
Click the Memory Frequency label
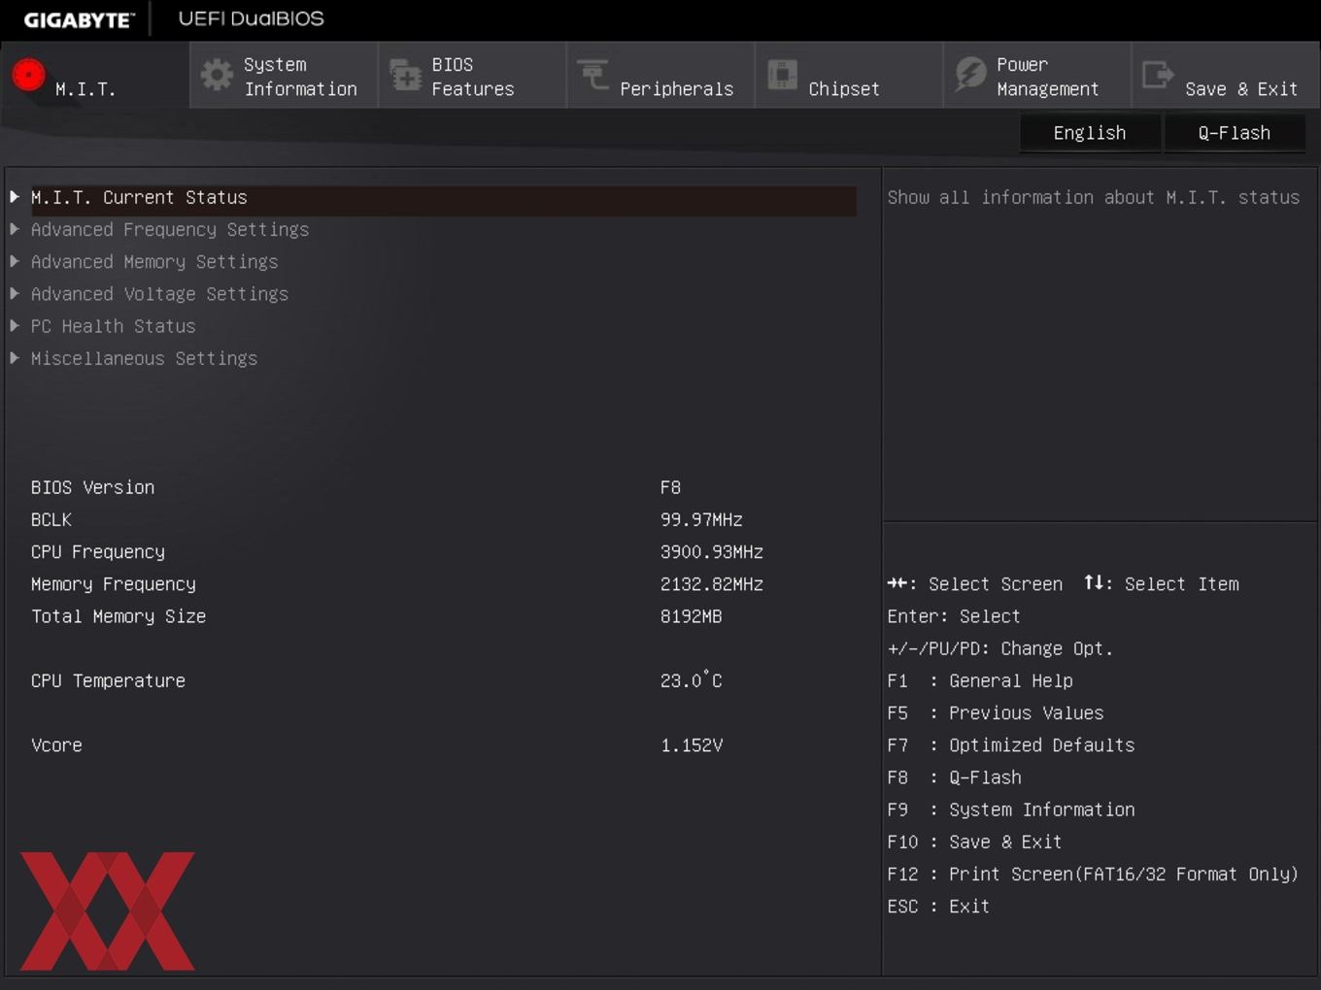pyautogui.click(x=114, y=584)
